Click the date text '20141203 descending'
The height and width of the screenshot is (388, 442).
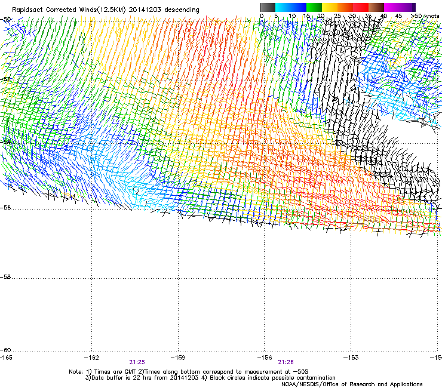click(x=164, y=10)
